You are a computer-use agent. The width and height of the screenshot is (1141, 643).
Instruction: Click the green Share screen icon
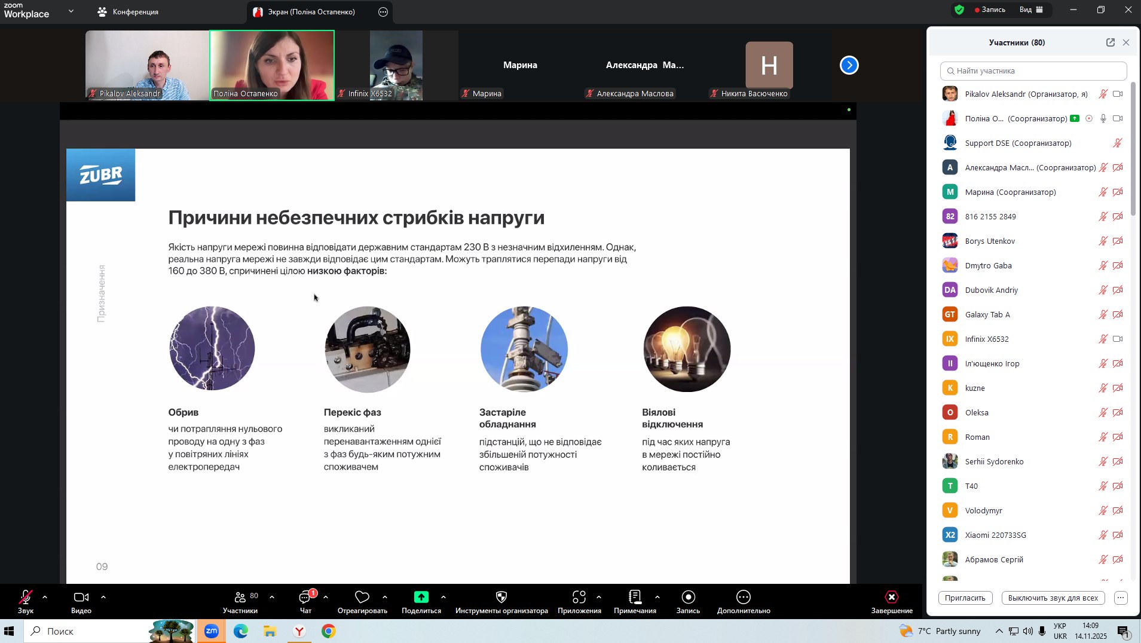pos(421,598)
